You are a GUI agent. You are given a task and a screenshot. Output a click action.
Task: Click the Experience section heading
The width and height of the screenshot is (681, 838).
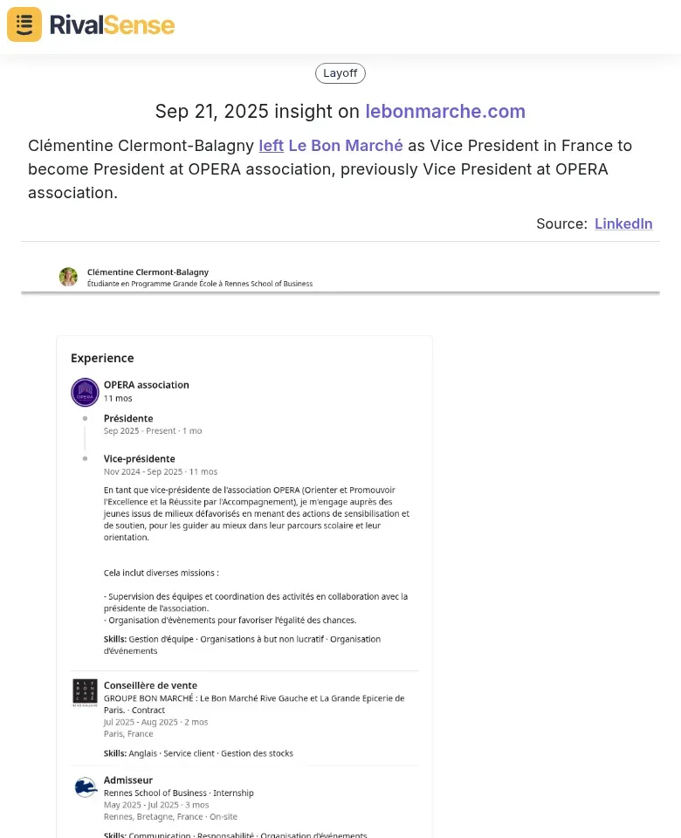[x=102, y=358]
